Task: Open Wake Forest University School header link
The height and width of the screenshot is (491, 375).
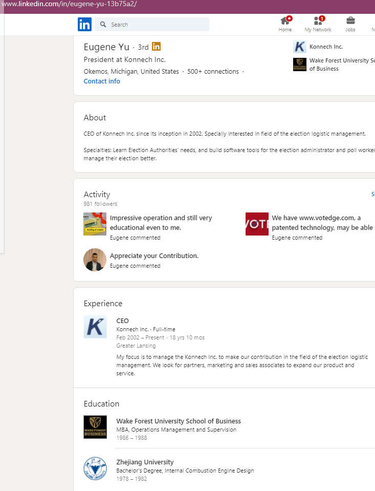Action: pyautogui.click(x=342, y=65)
